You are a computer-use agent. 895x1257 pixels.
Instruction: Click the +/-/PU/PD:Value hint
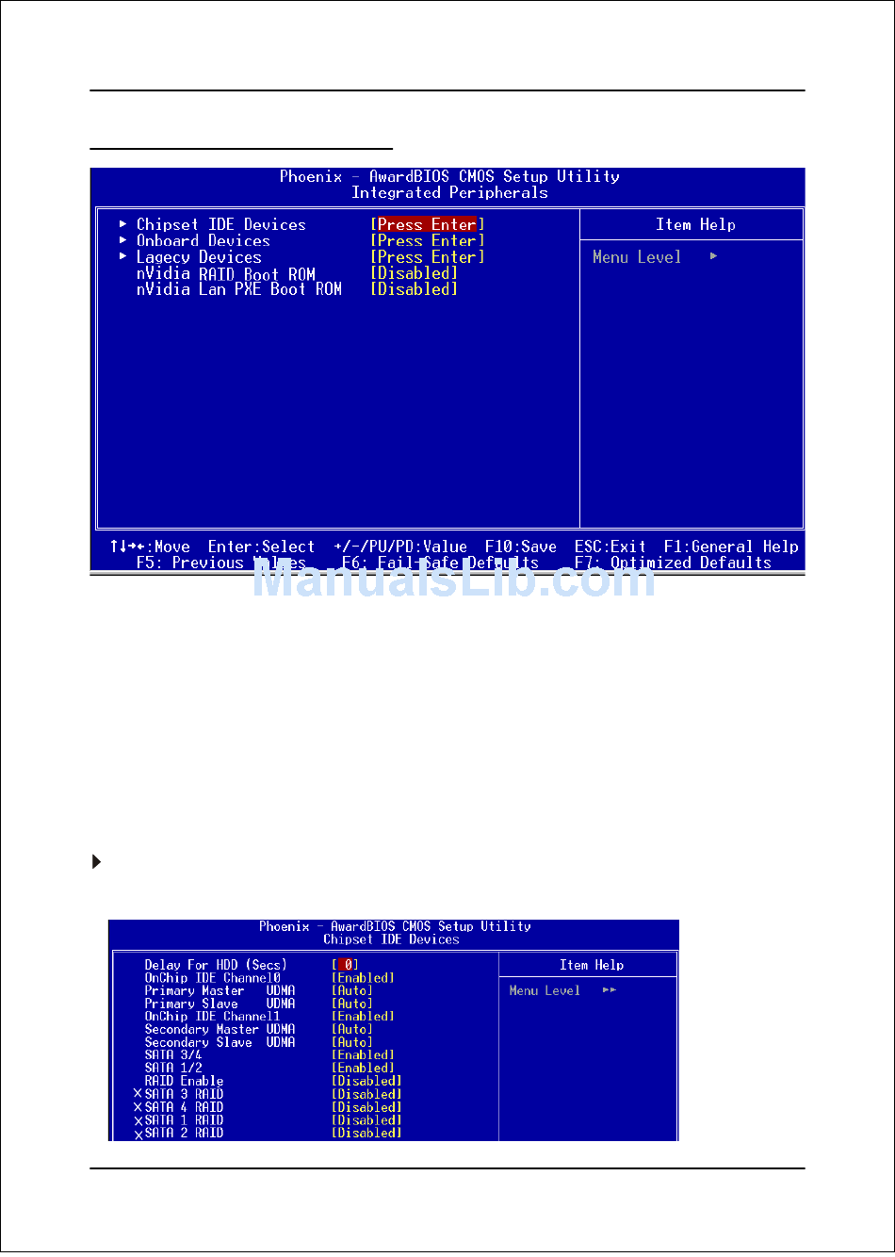pyautogui.click(x=400, y=547)
